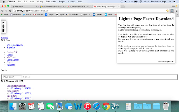Screen dimensions: 179x112
Task: Bookmark page with the star icon
Action: (x=168, y=11)
